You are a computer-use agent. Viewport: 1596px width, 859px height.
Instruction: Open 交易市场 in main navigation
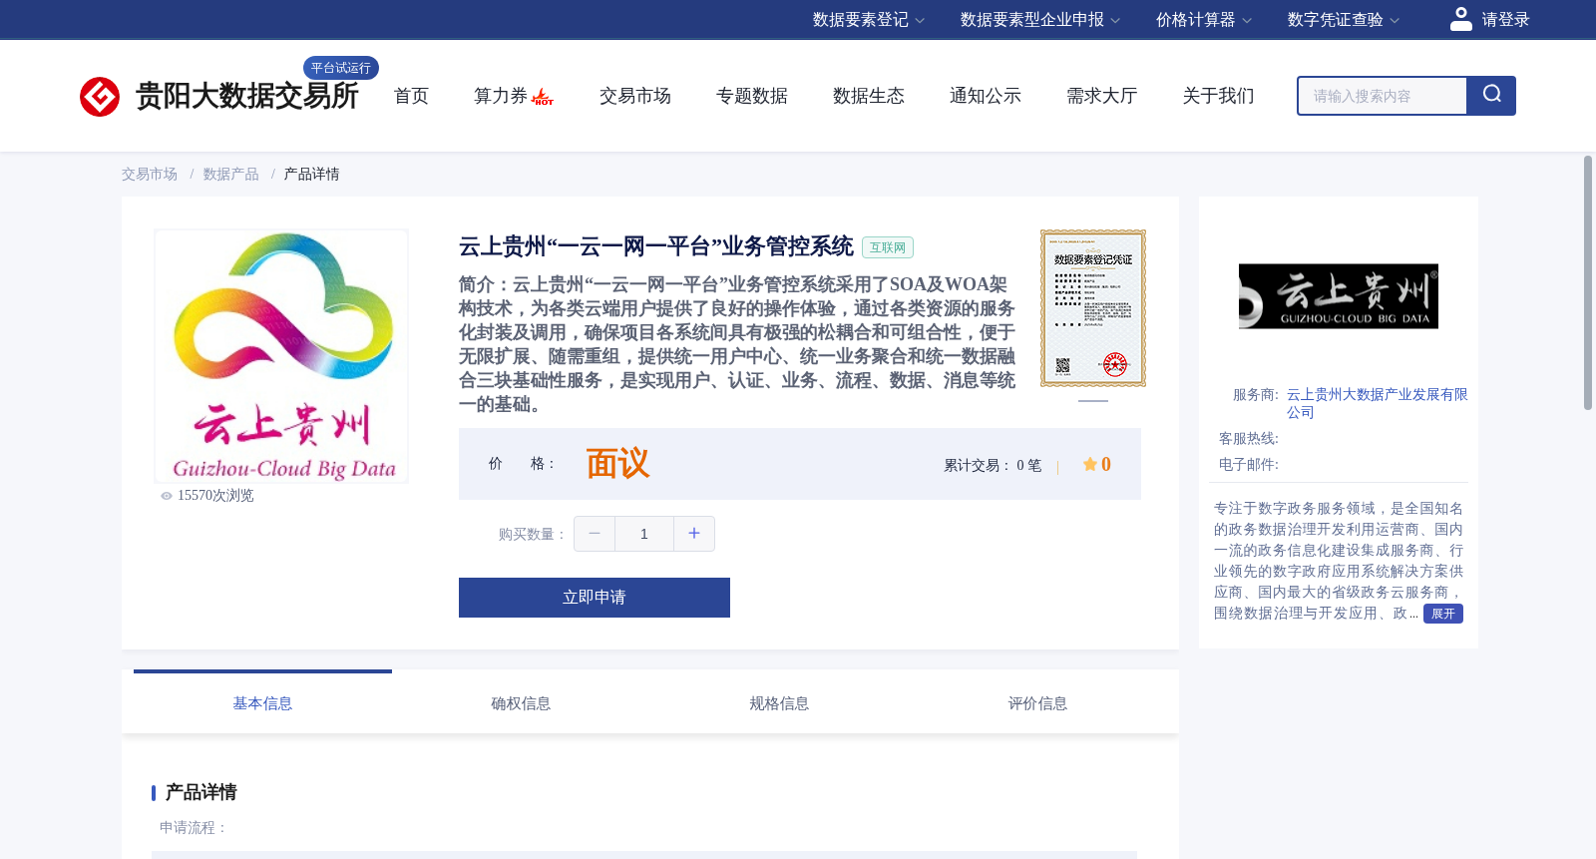[635, 96]
